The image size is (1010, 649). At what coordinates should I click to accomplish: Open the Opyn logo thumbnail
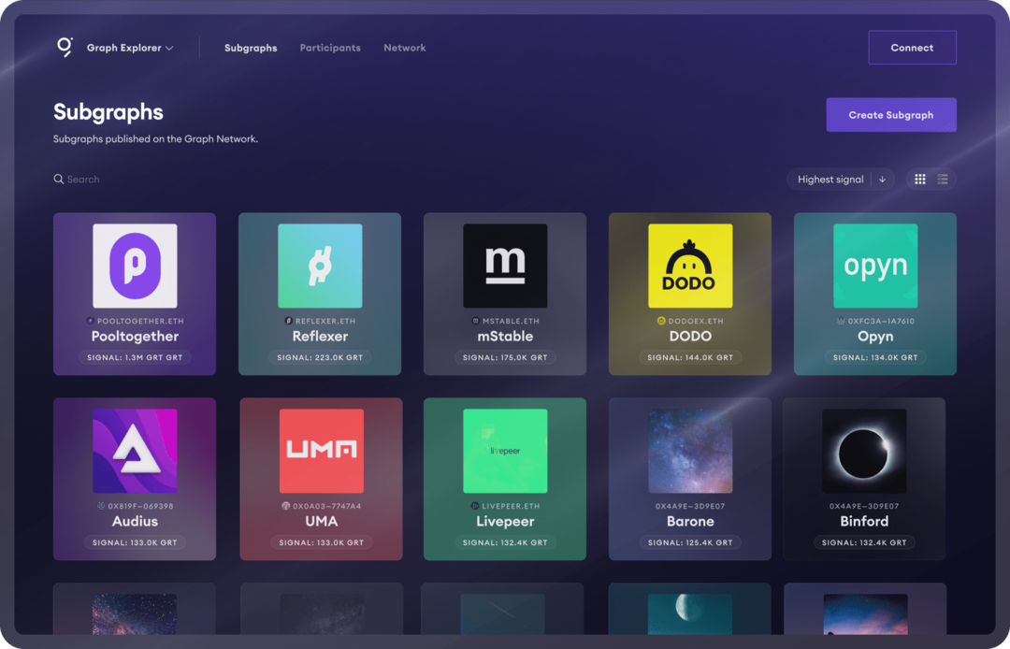(x=875, y=266)
